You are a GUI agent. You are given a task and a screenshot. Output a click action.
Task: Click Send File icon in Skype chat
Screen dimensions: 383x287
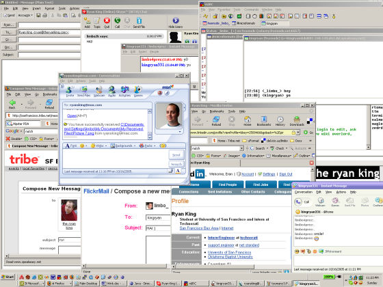139,23
